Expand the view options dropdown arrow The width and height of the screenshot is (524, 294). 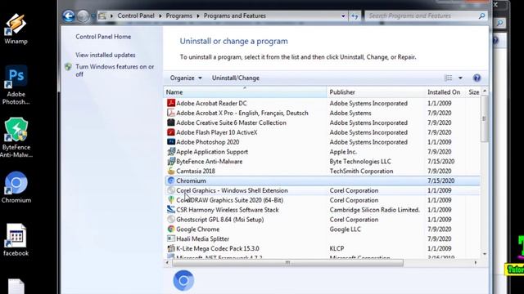click(460, 78)
